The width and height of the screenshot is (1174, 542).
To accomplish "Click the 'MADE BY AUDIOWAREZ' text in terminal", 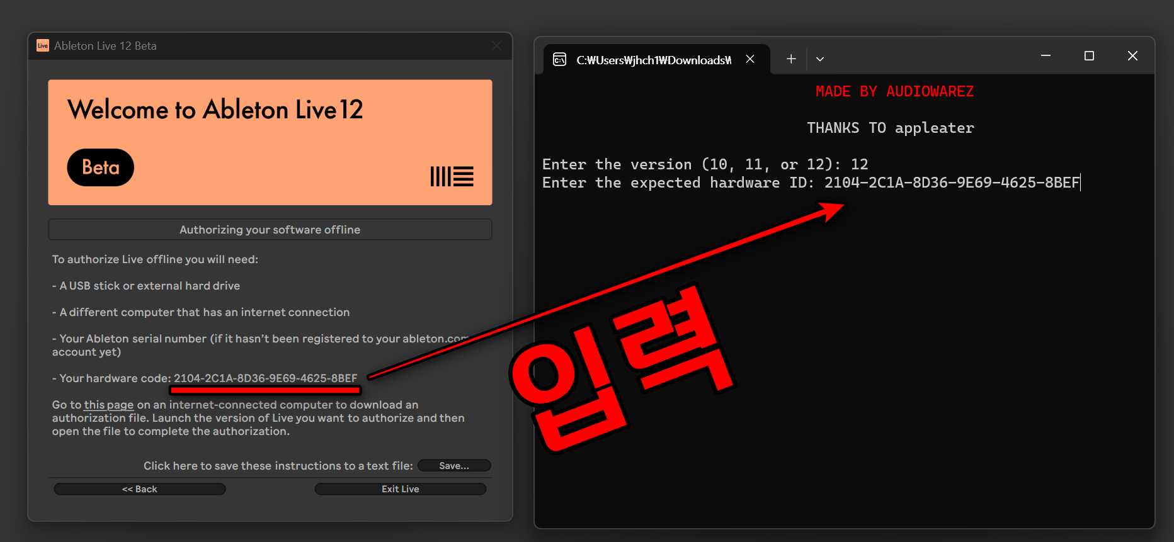I will 895,92.
